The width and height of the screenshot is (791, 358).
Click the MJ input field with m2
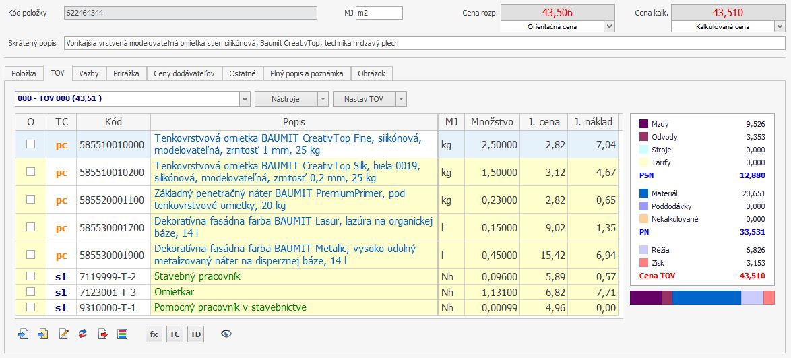click(379, 13)
